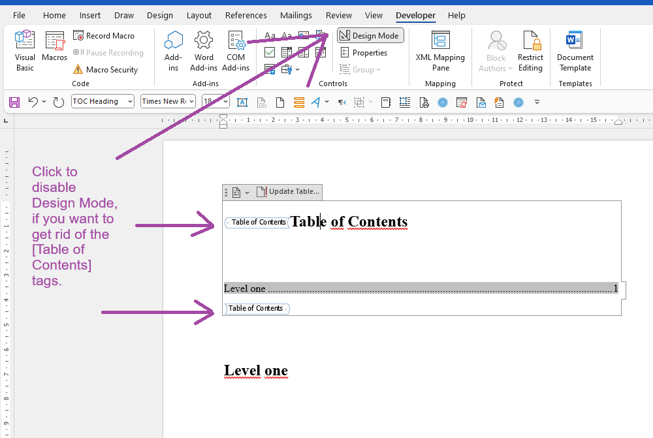Click the lightning bolt document icon
Viewport: 653px width, 438px height.
pyautogui.click(x=498, y=102)
